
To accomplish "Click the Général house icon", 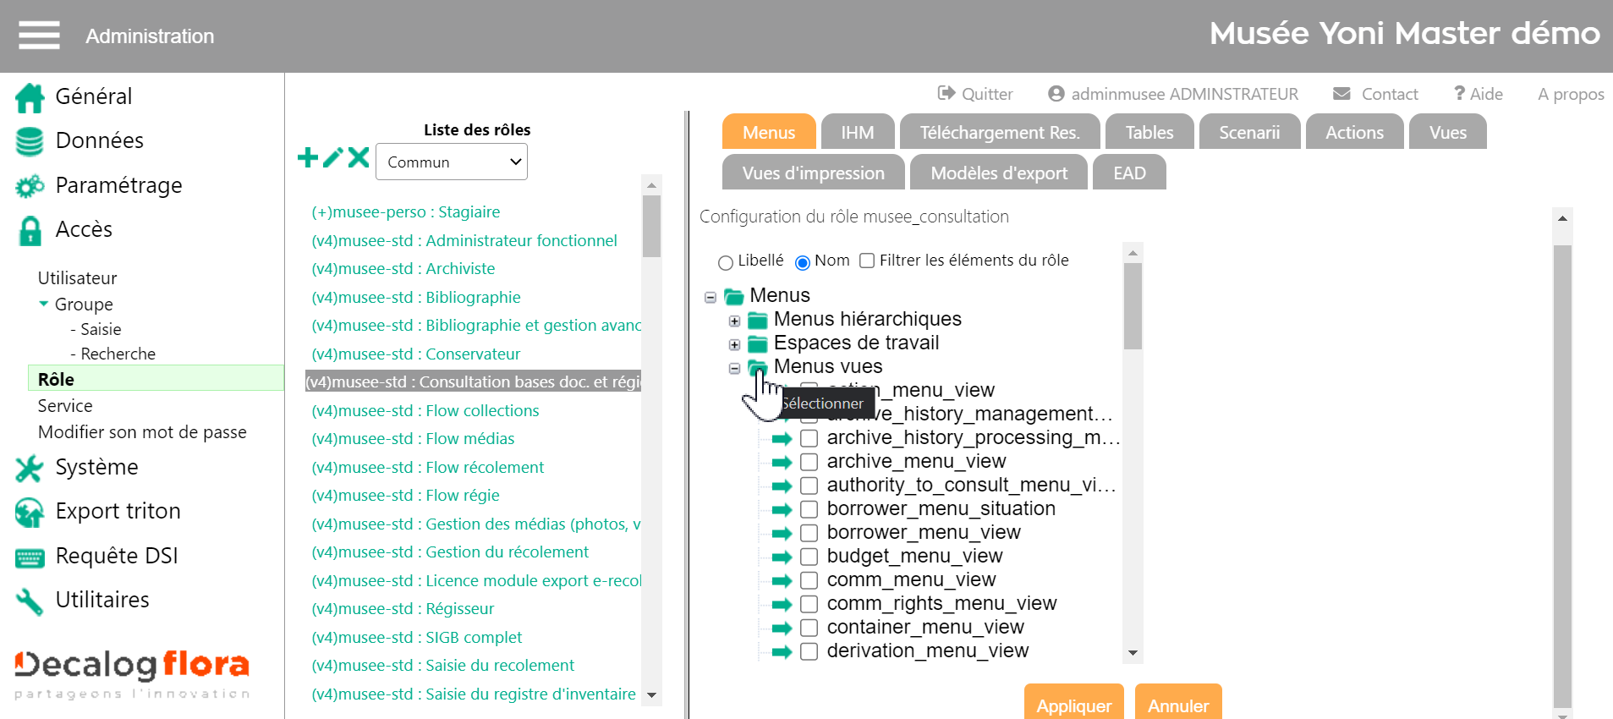I will coord(30,97).
